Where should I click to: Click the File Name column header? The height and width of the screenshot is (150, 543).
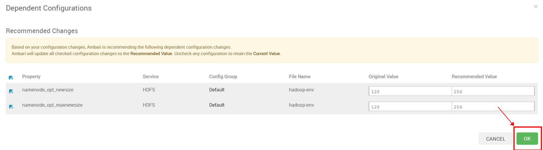pyautogui.click(x=300, y=76)
